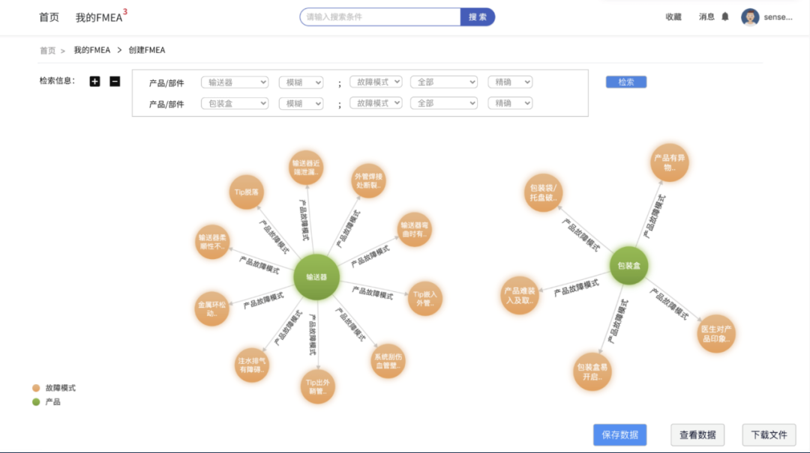Click the 保存数据 button
Screen dimensions: 810x453
[620, 435]
